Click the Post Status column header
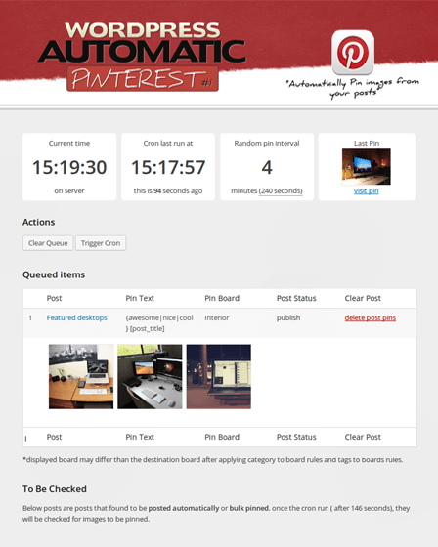Image resolution: width=438 pixels, height=547 pixels. click(x=296, y=298)
